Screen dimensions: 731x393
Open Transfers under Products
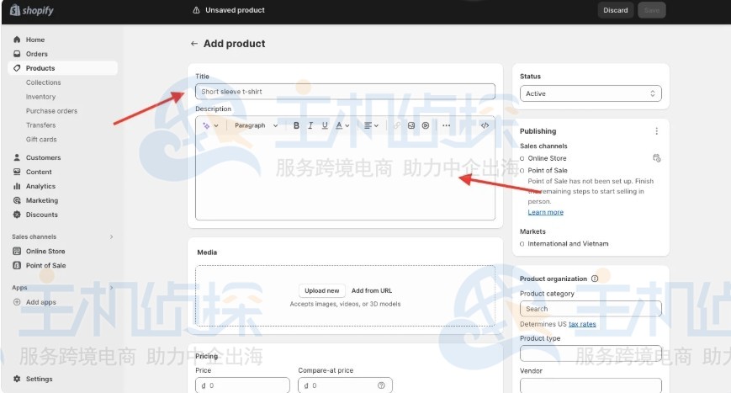click(x=40, y=125)
